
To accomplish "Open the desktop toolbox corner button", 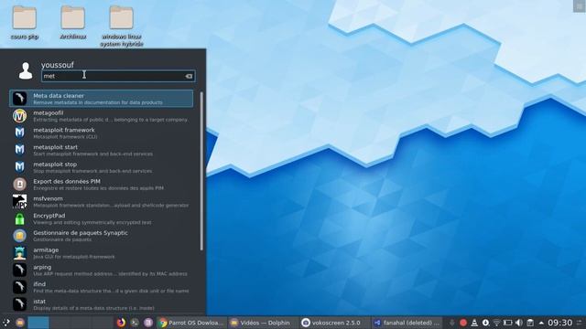I will point(580,6).
